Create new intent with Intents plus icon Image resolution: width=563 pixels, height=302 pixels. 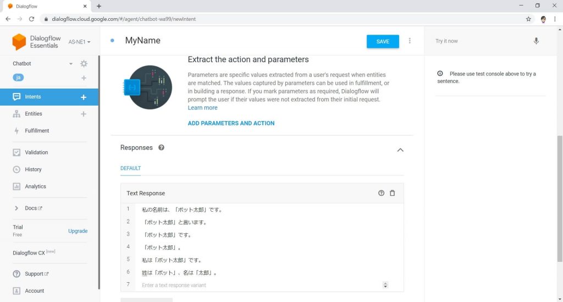(x=84, y=97)
